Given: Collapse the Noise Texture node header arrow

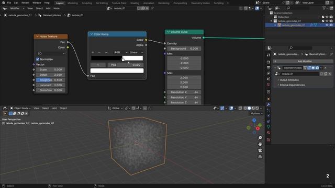Looking at the screenshot, I should pyautogui.click(x=37, y=37).
